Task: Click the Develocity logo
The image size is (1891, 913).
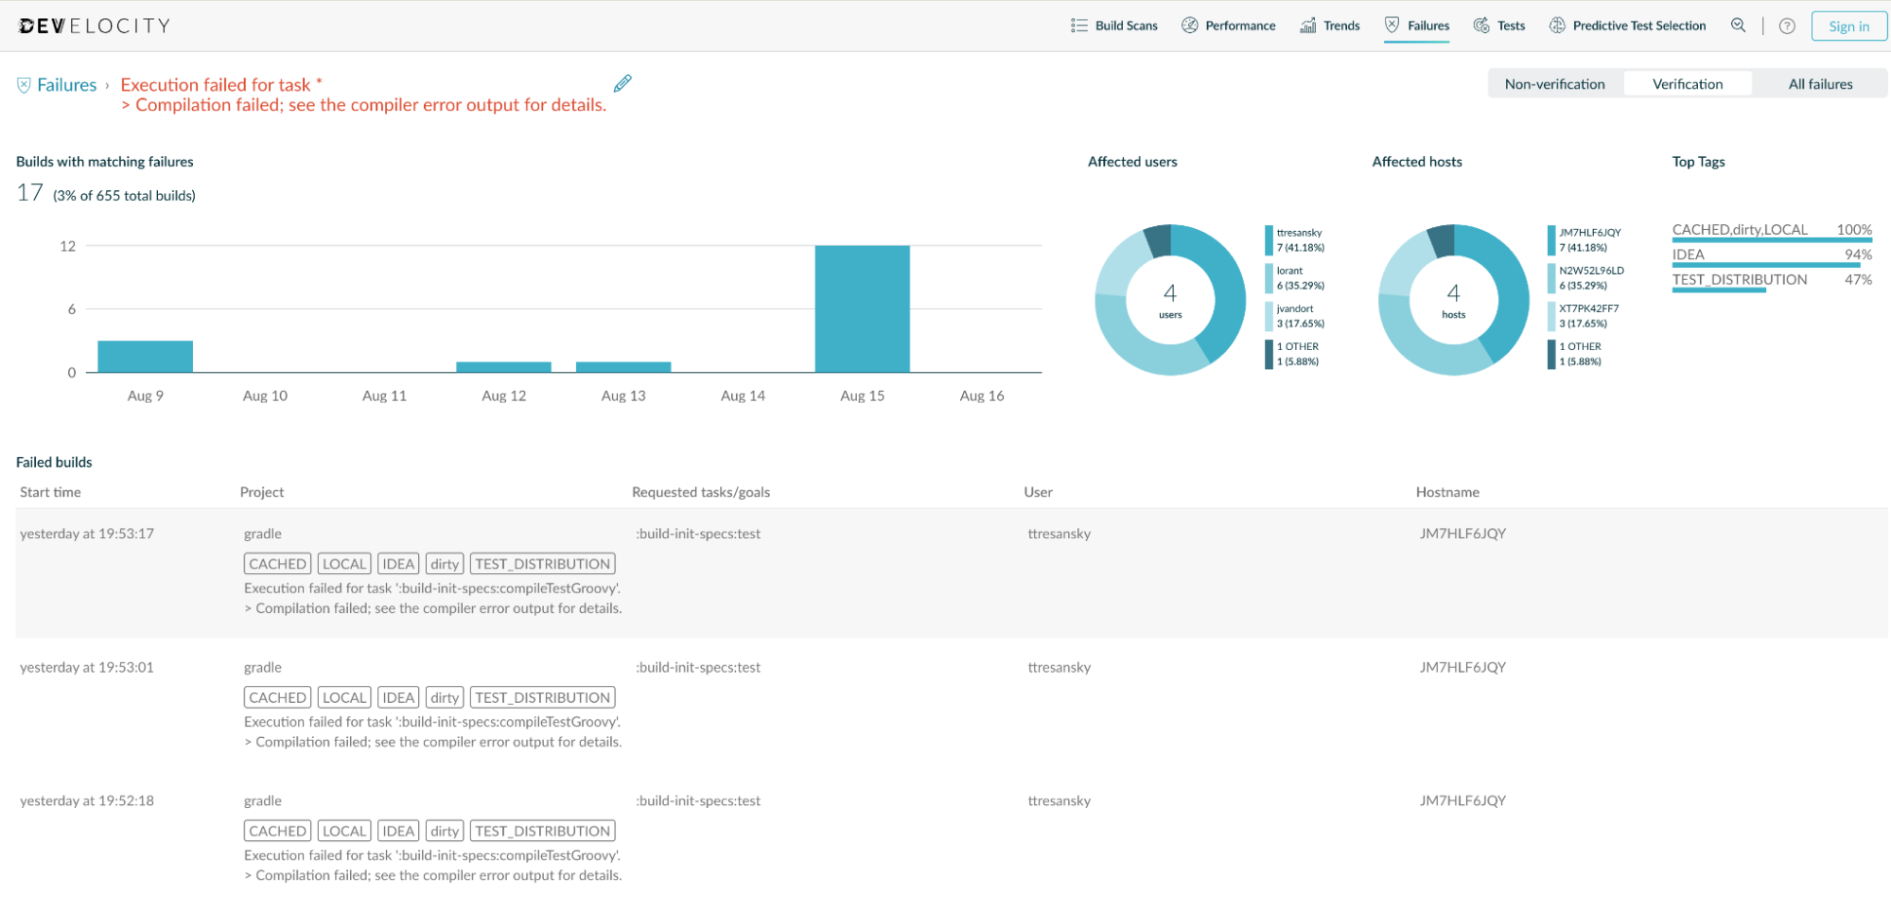Action: tap(95, 26)
